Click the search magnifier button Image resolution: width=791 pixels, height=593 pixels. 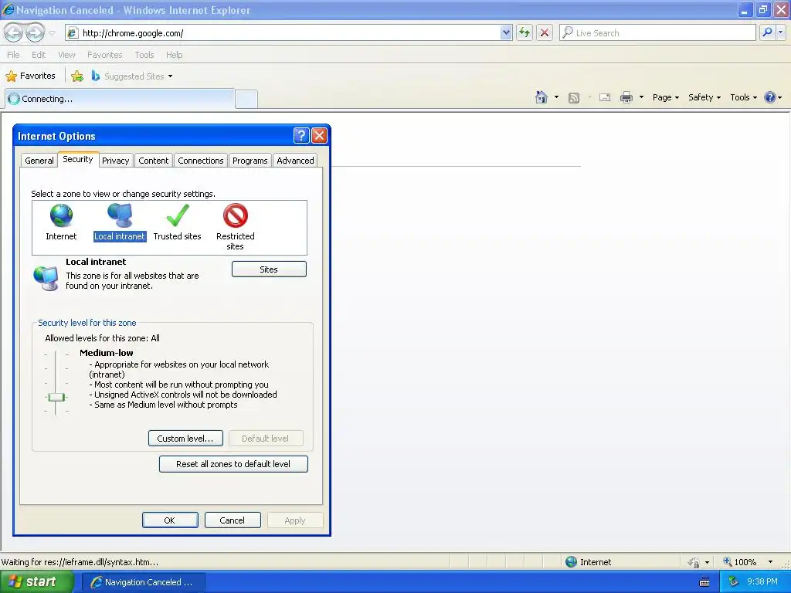coord(767,32)
